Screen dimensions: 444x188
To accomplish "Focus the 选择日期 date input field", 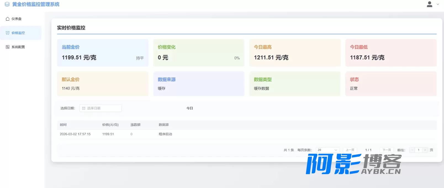I will pyautogui.click(x=101, y=108).
